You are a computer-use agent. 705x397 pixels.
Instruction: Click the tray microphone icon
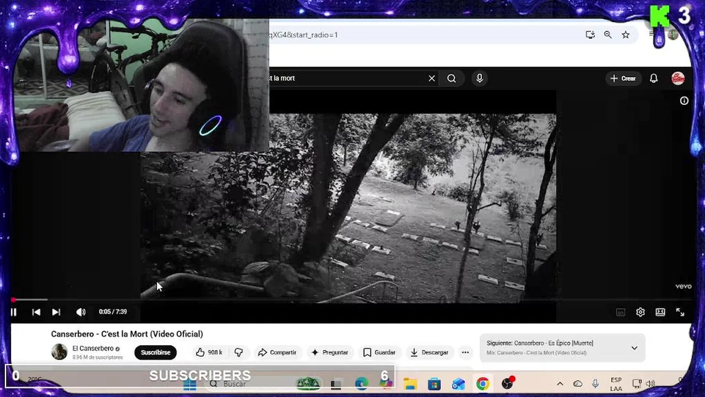tap(595, 384)
